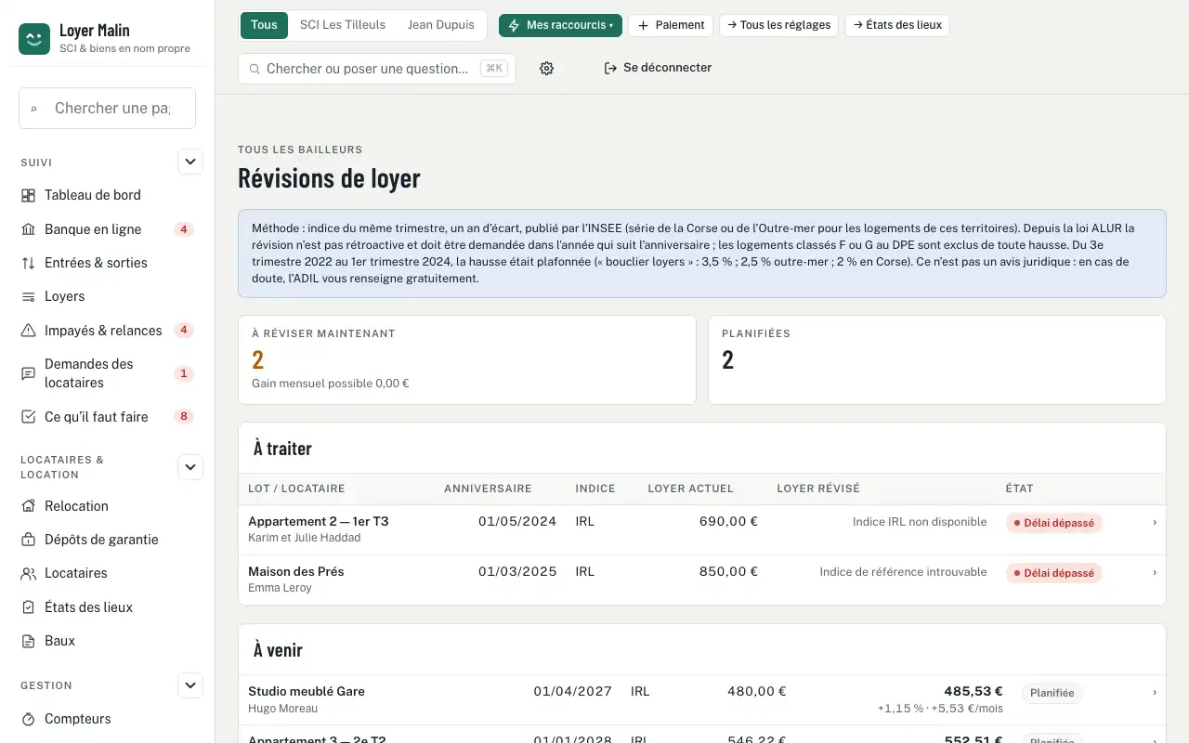
Task: Click the Paiement button
Action: [x=671, y=25]
